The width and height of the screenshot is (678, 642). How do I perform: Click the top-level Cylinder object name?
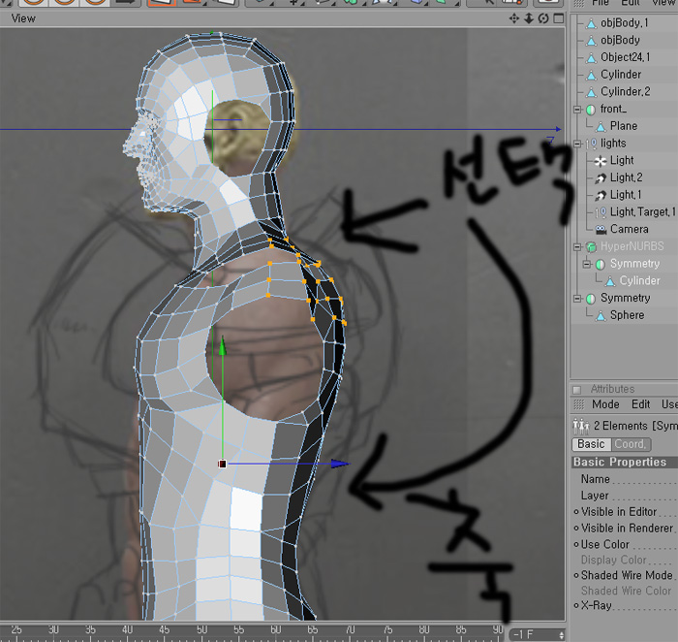621,75
